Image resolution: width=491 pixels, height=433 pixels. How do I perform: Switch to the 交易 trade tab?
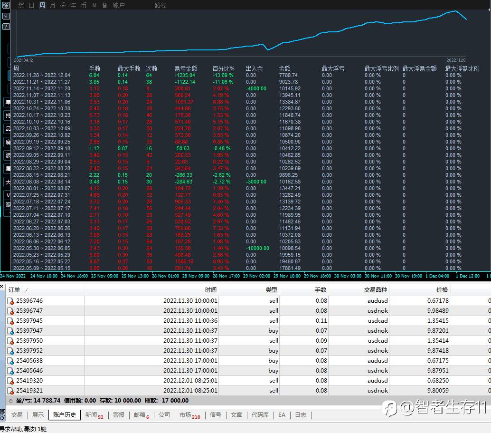coord(17,415)
